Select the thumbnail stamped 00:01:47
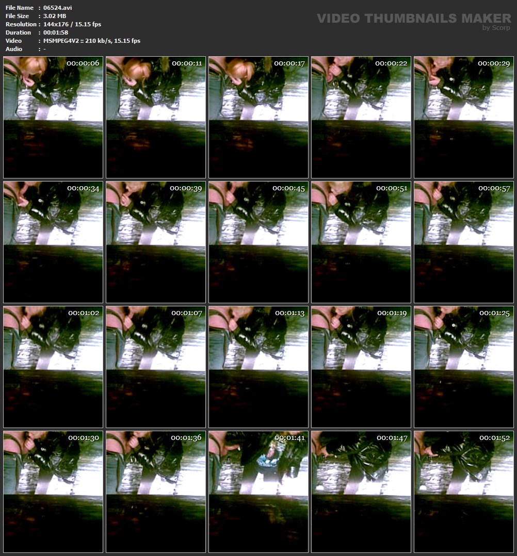The image size is (517, 556). 361,492
